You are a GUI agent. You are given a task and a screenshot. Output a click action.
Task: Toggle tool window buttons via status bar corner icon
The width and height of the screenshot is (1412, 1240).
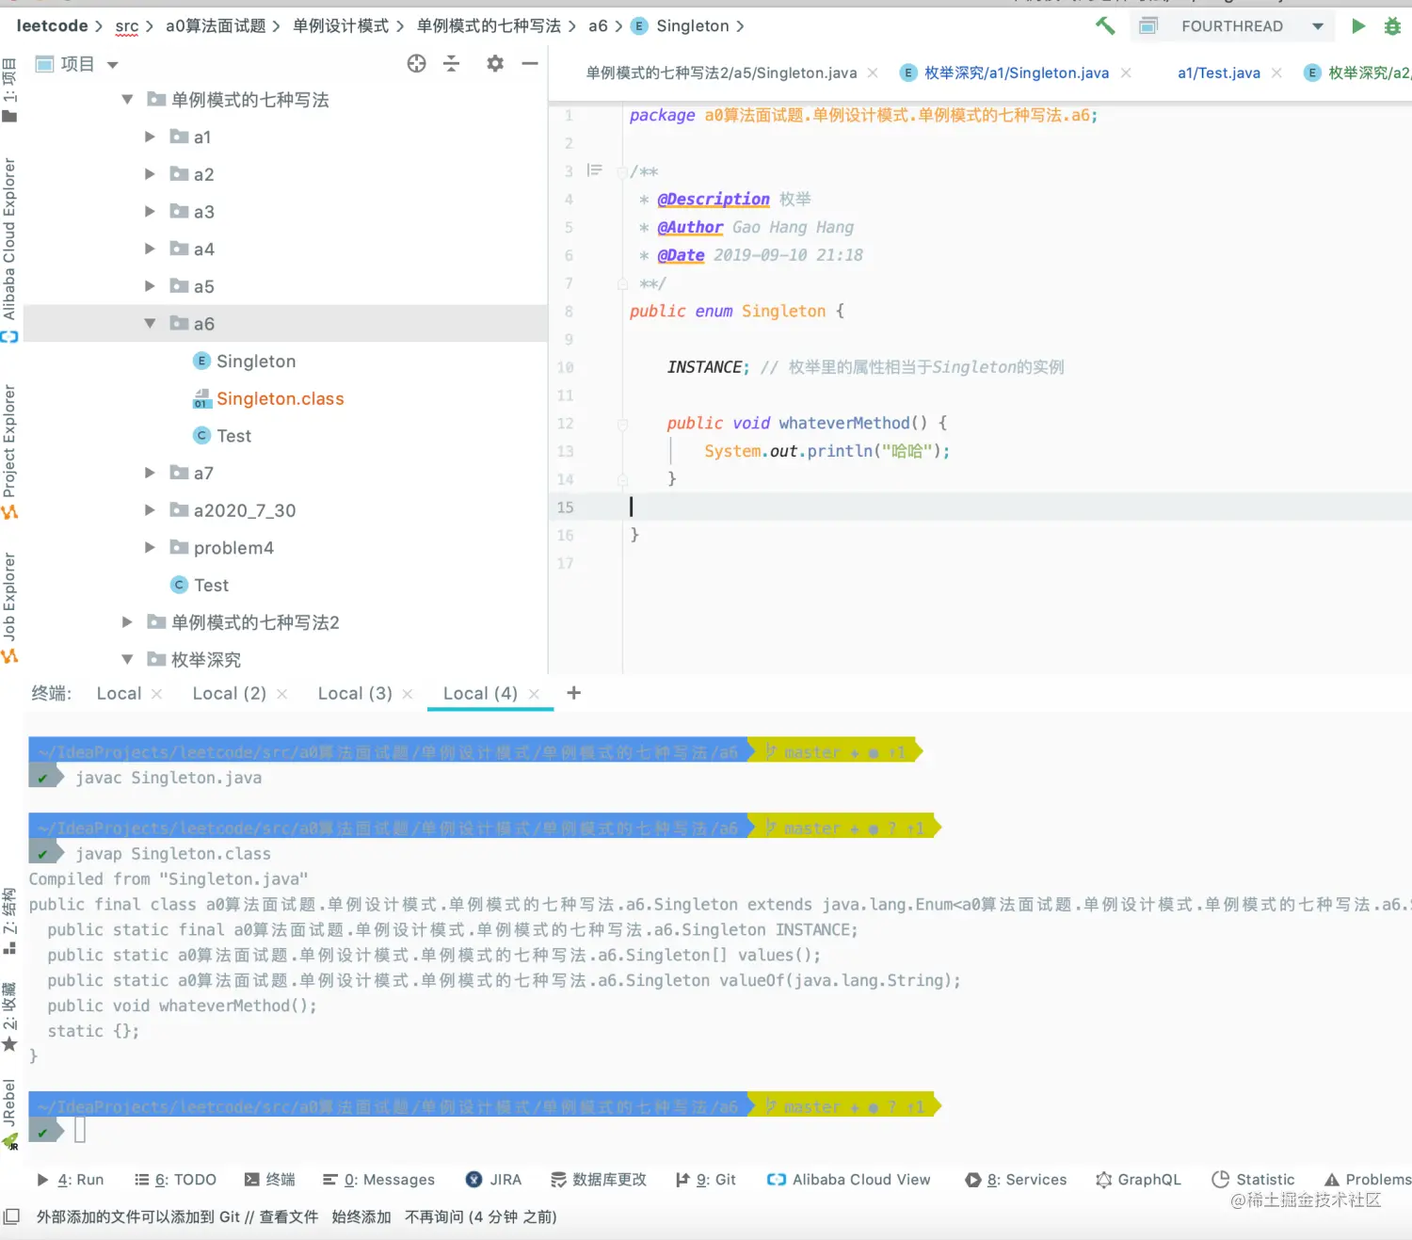click(x=11, y=1216)
